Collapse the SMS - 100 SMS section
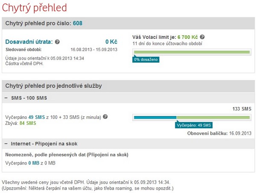Screen dimensions: 256x193 tap(6, 98)
